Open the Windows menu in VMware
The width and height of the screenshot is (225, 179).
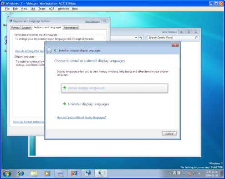(63, 9)
